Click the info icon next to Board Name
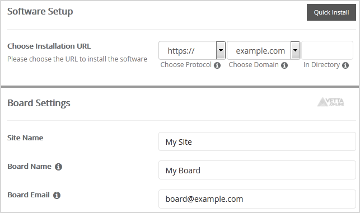The width and height of the screenshot is (360, 213). click(58, 167)
